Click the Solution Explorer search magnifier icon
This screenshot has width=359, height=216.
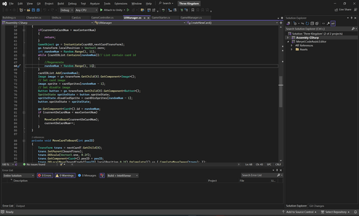(353, 29)
